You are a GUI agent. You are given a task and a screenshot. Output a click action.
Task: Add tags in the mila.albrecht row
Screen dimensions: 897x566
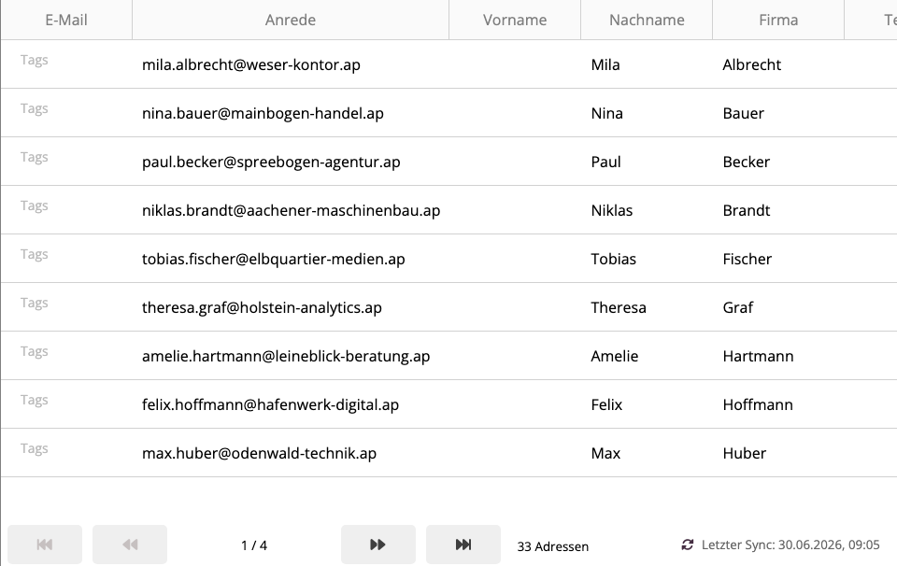point(35,60)
